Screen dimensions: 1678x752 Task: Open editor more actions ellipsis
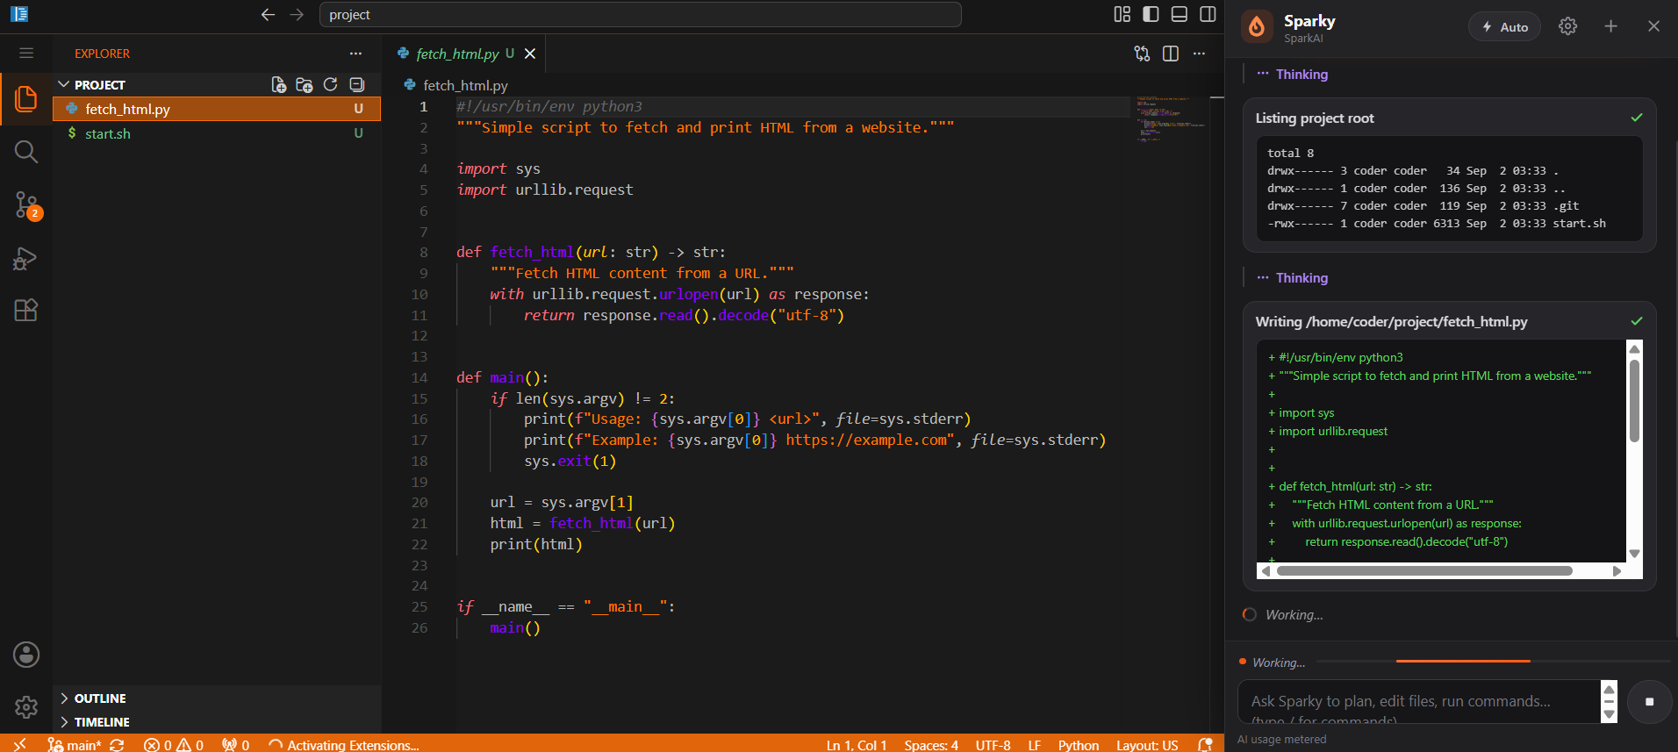1199,54
